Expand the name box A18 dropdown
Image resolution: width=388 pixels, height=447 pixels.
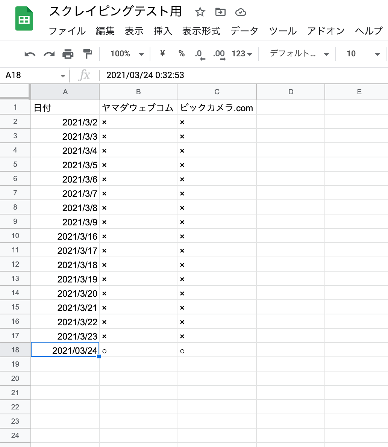click(63, 76)
